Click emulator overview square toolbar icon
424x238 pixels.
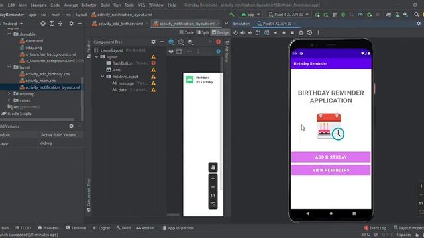point(292,32)
